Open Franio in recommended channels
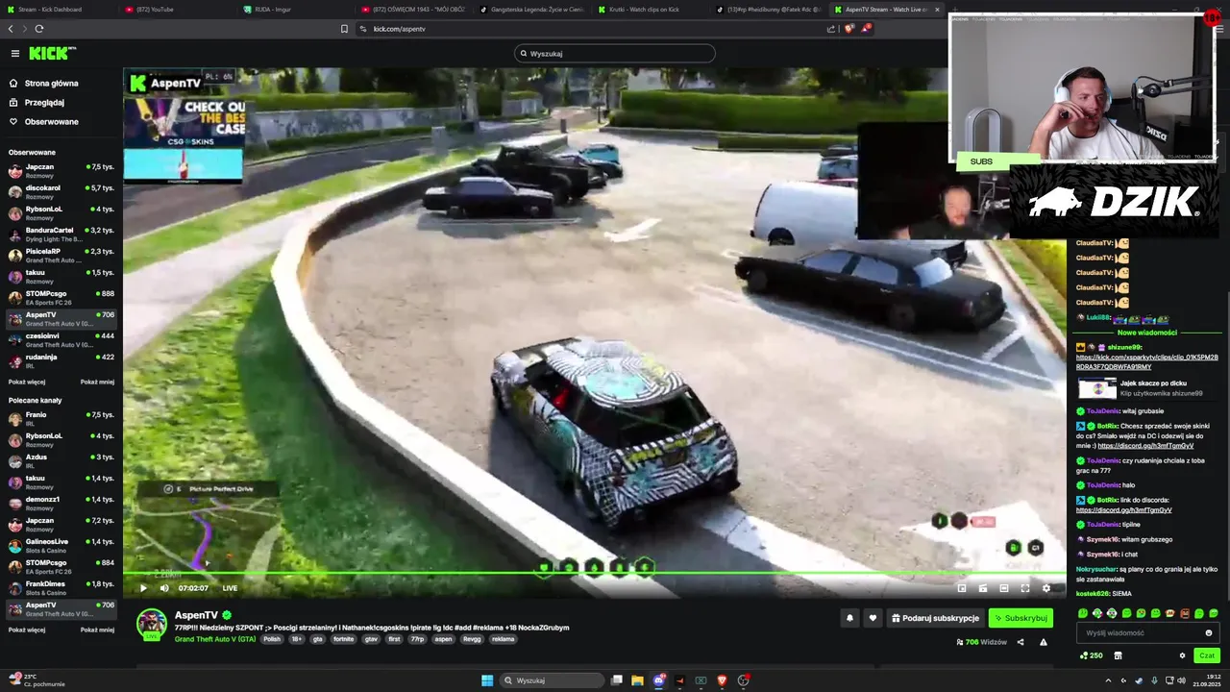This screenshot has width=1230, height=692. (x=61, y=419)
